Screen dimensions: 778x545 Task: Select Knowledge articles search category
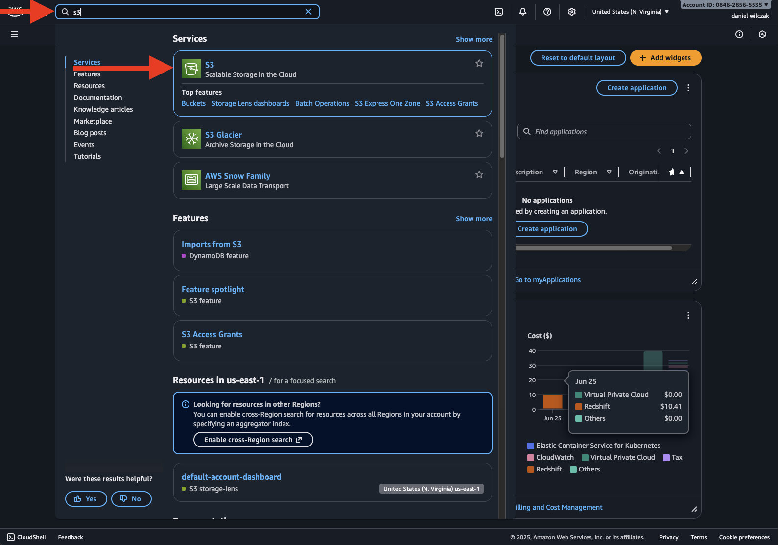103,109
